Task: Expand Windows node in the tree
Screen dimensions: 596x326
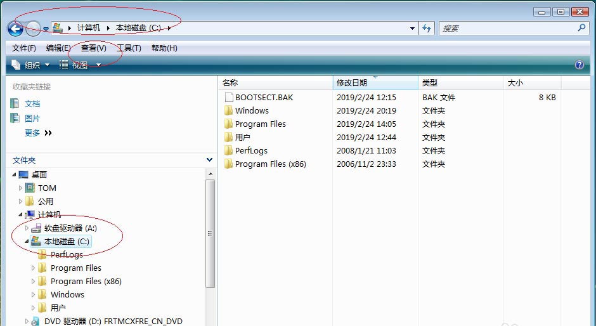Action: click(33, 294)
